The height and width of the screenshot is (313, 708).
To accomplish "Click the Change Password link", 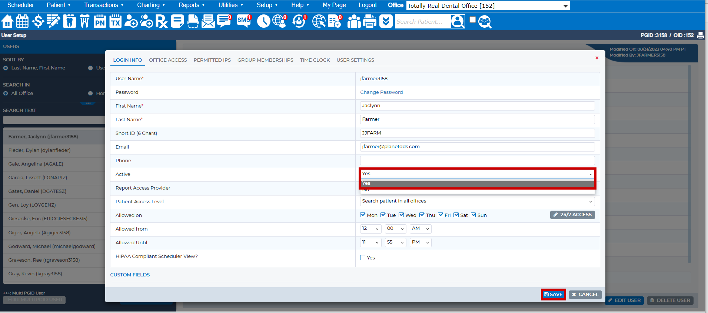I will [x=381, y=92].
